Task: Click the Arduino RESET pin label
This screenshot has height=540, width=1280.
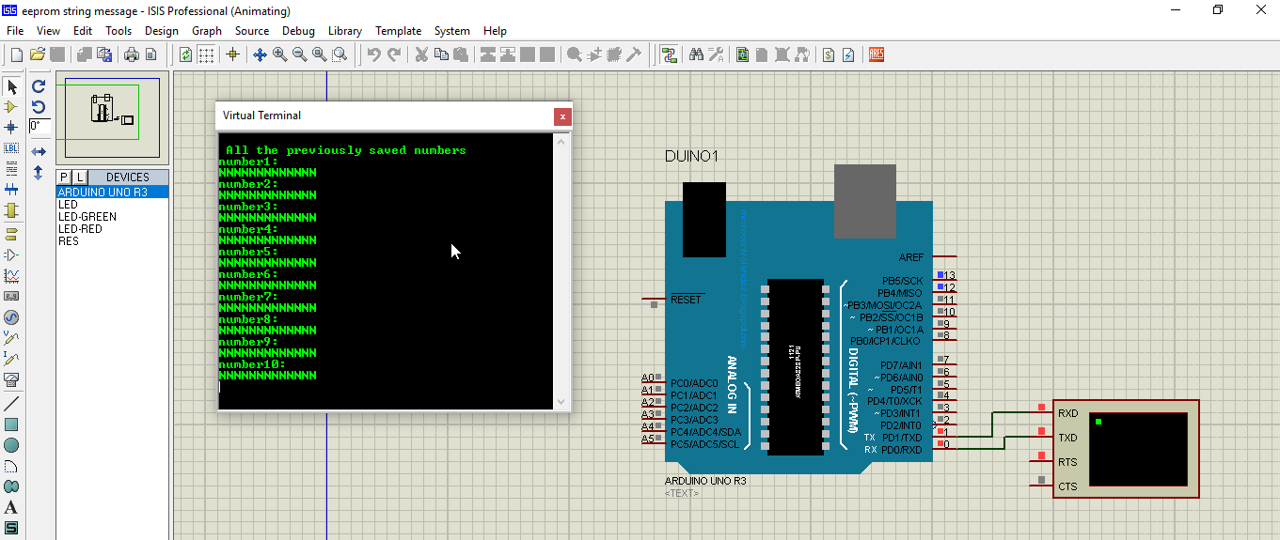Action: pyautogui.click(x=686, y=300)
